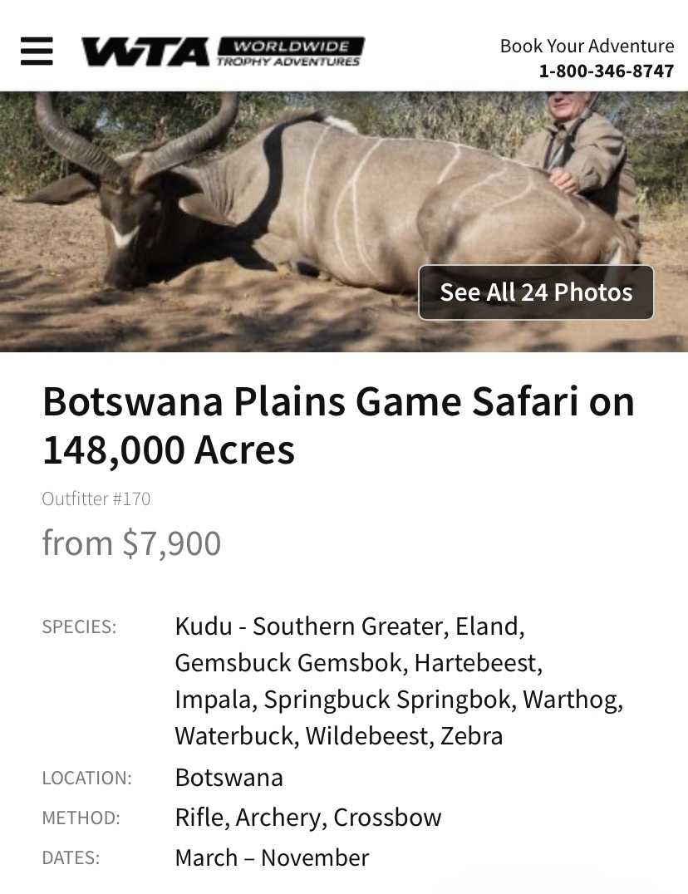Image resolution: width=688 pixels, height=894 pixels.
Task: Click the Botswana Plains Game Safari title
Action: 338,425
